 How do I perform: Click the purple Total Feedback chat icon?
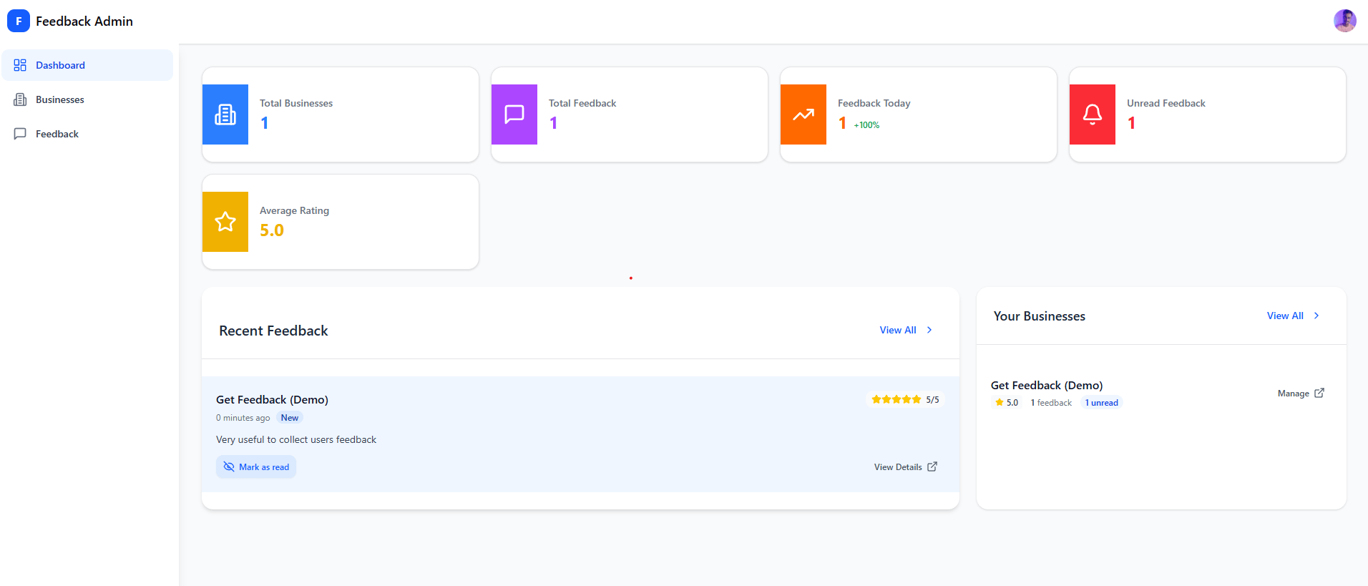[x=514, y=114]
